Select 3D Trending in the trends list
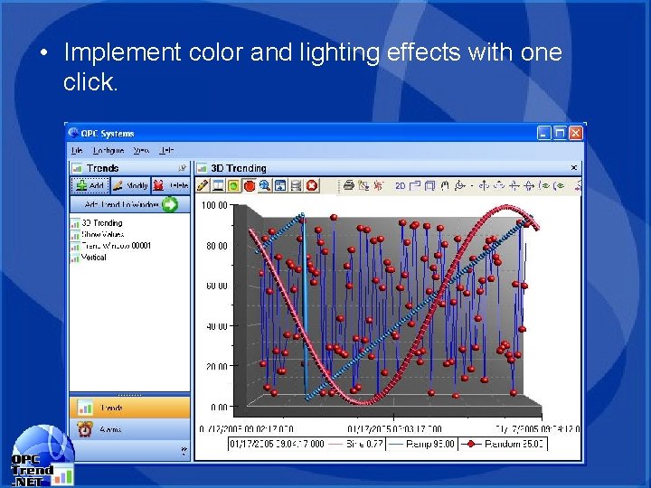651x488 pixels. (101, 223)
